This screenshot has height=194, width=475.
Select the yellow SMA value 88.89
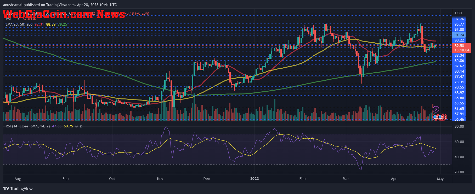51,24
